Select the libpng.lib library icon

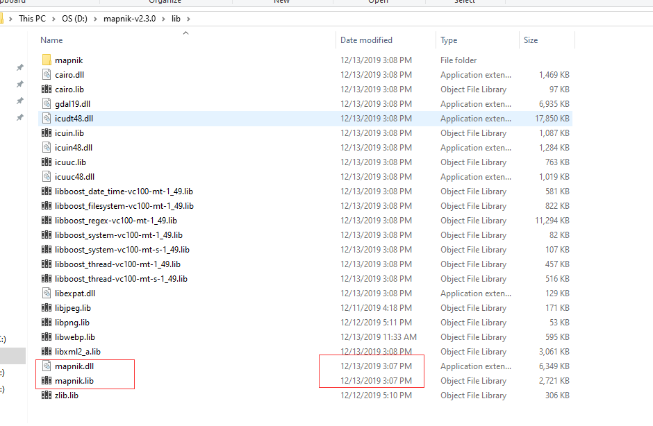click(x=45, y=322)
